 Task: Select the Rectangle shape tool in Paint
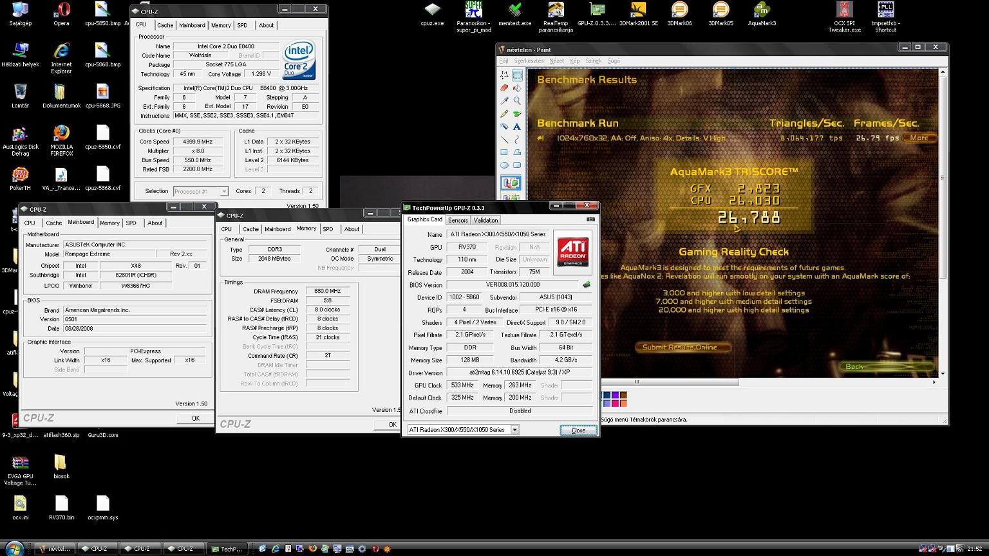(x=504, y=152)
